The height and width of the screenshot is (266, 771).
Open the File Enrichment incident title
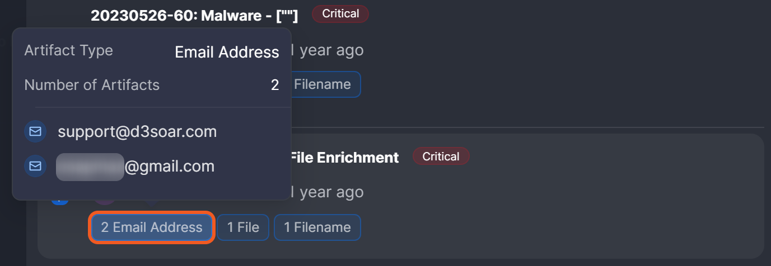click(x=343, y=158)
